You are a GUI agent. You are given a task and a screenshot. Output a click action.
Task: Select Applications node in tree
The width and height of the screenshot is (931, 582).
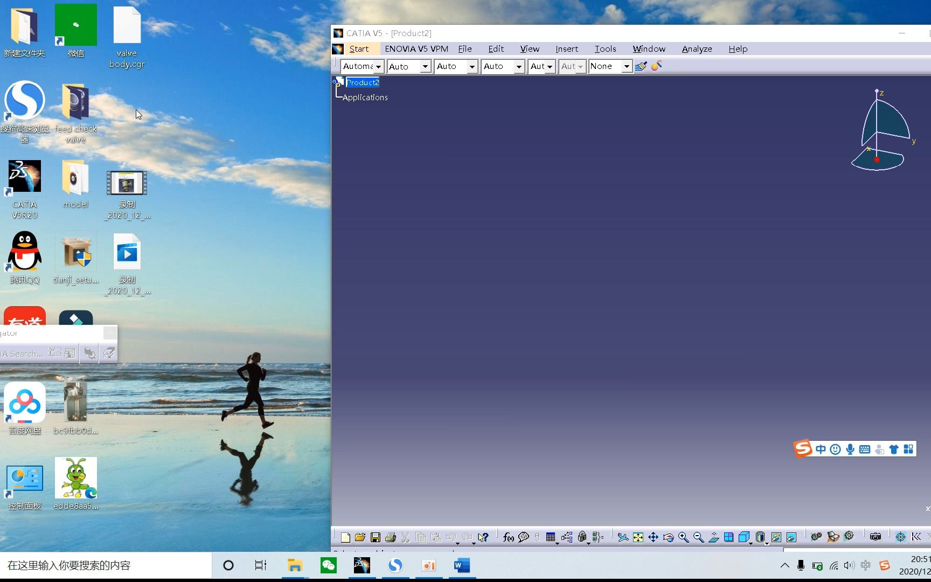click(365, 98)
